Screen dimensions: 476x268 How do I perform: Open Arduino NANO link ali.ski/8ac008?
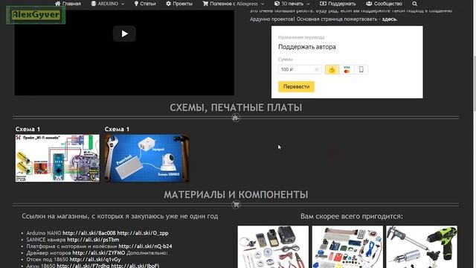click(89, 233)
